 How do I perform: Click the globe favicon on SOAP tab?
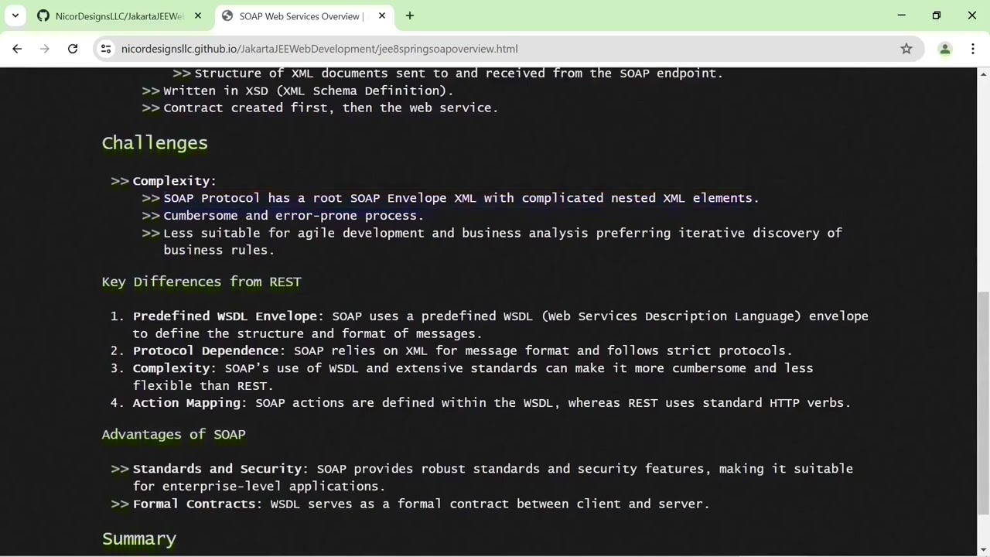(227, 15)
